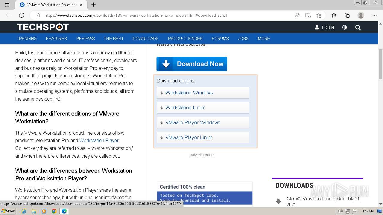The height and width of the screenshot is (215, 383).
Task: Reload the page with refresh icon
Action: tap(22, 15)
